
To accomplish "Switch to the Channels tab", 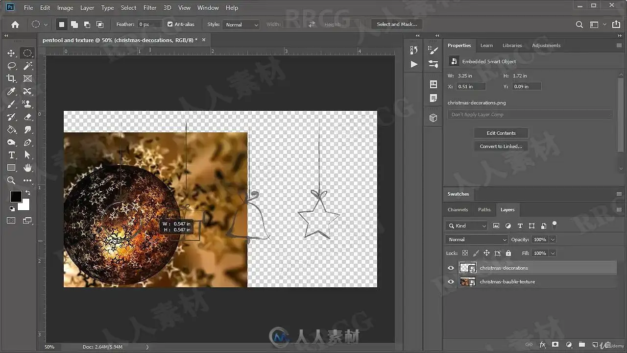I will click(458, 209).
